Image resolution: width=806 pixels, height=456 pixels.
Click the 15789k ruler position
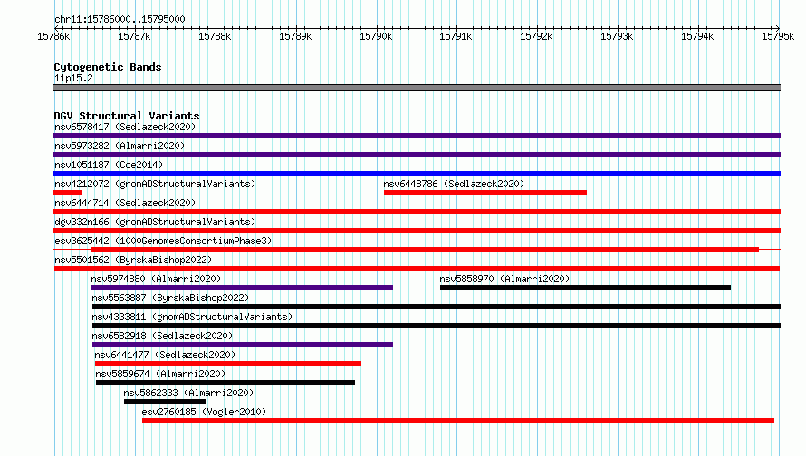[x=295, y=36]
